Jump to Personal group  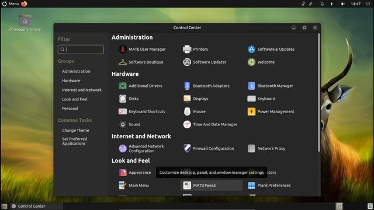click(70, 108)
